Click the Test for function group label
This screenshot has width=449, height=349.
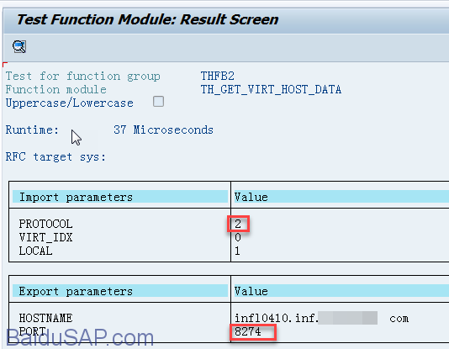click(83, 77)
